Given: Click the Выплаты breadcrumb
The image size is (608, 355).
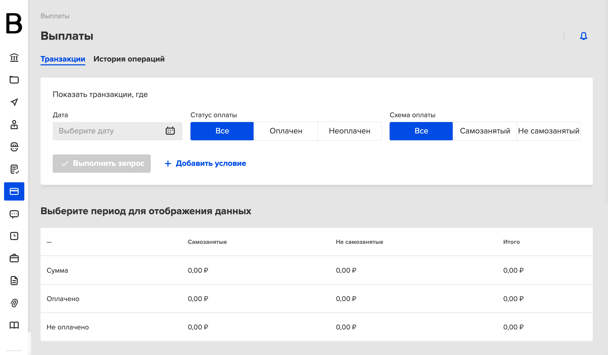Looking at the screenshot, I should (55, 16).
